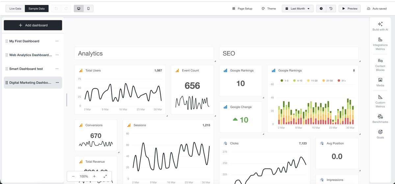Viewport: 395px width, 184px height.
Task: Switch to mobile preview layout
Action: pyautogui.click(x=88, y=9)
